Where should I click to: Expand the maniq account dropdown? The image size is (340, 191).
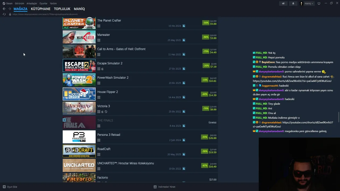tap(307, 3)
